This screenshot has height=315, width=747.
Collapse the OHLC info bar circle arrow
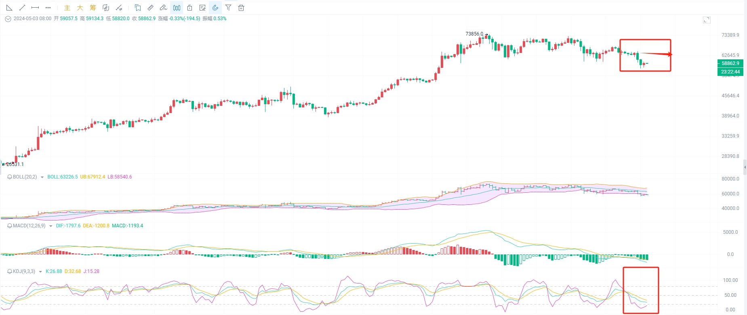tap(8, 19)
